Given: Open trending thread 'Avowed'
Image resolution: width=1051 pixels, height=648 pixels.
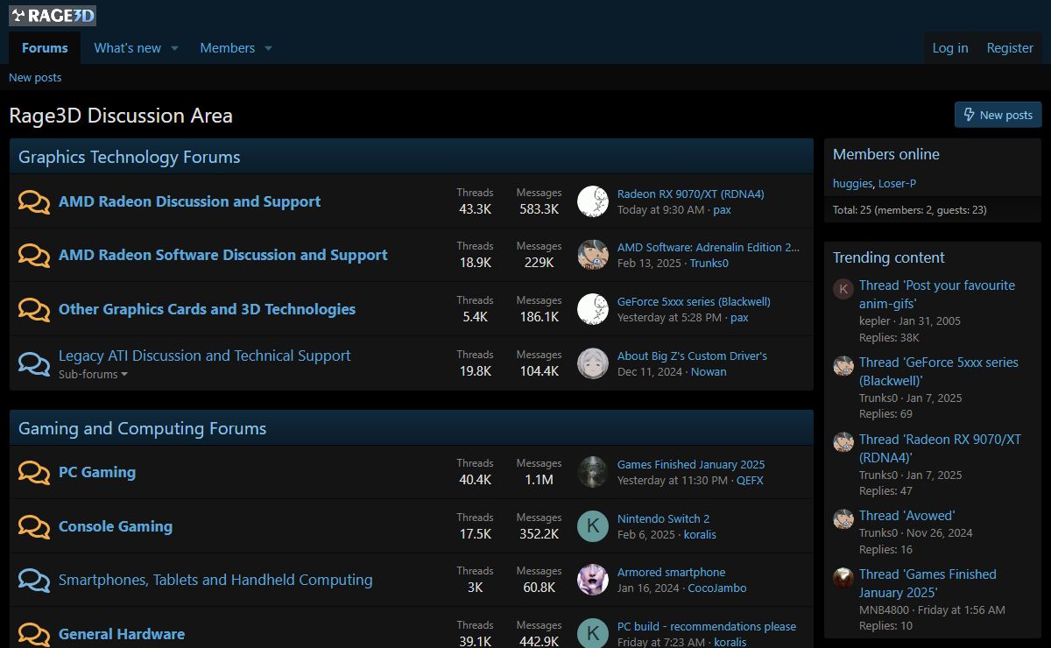Looking at the screenshot, I should tap(906, 516).
